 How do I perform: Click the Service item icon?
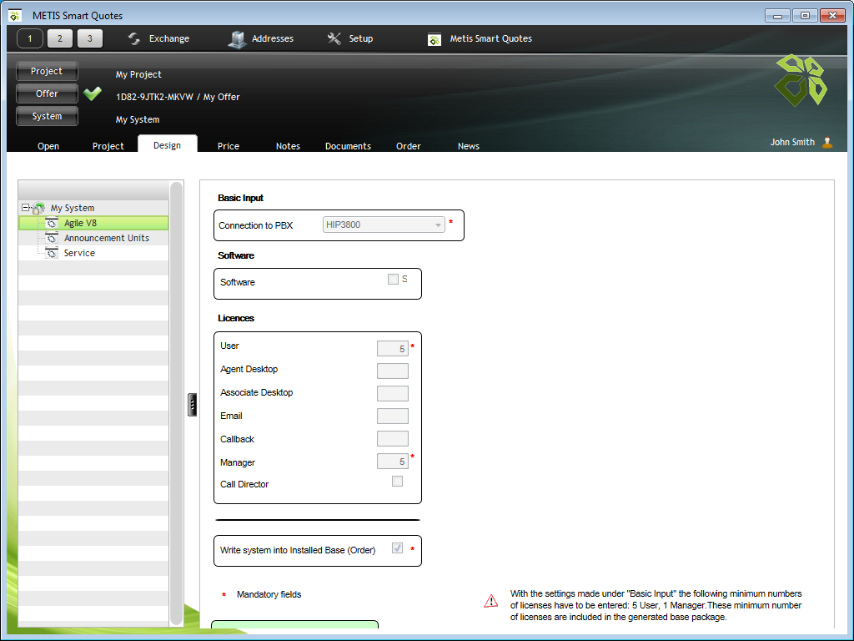[x=52, y=253]
